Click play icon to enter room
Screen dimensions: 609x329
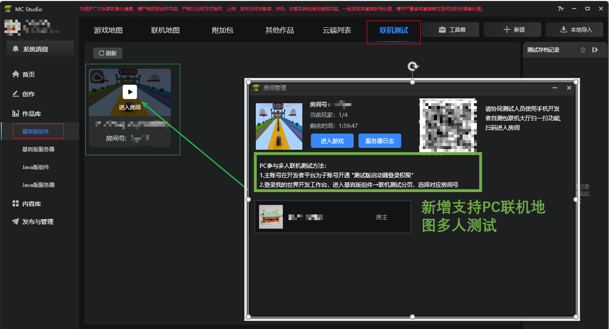pyautogui.click(x=130, y=92)
